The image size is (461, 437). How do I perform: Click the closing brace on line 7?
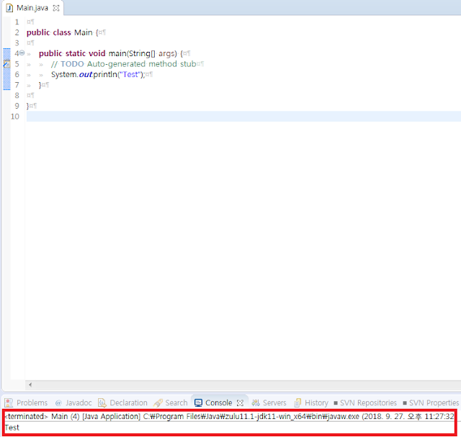click(x=40, y=85)
